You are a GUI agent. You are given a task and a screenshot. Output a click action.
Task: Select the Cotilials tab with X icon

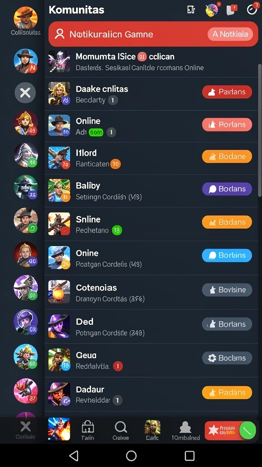coord(25,431)
